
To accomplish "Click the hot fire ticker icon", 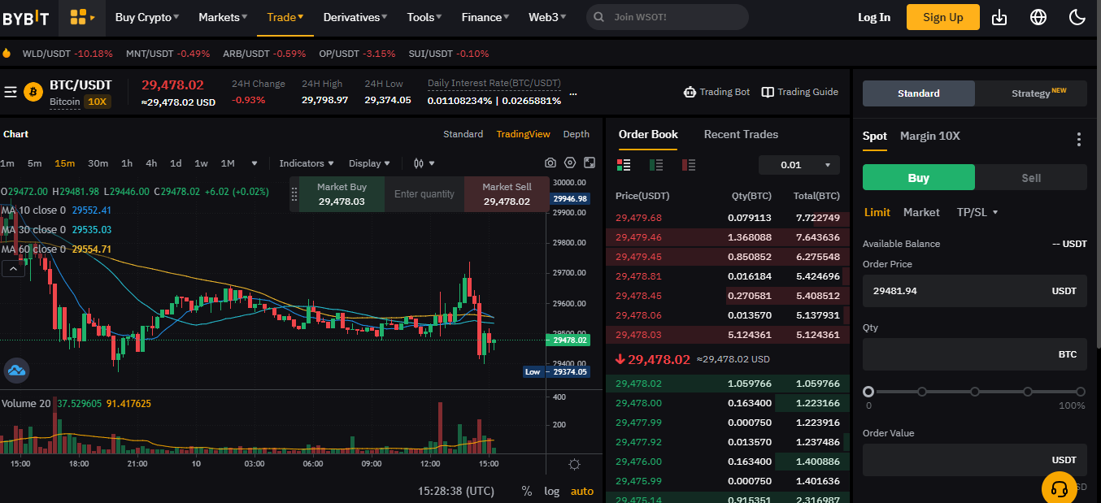I will click(x=7, y=54).
